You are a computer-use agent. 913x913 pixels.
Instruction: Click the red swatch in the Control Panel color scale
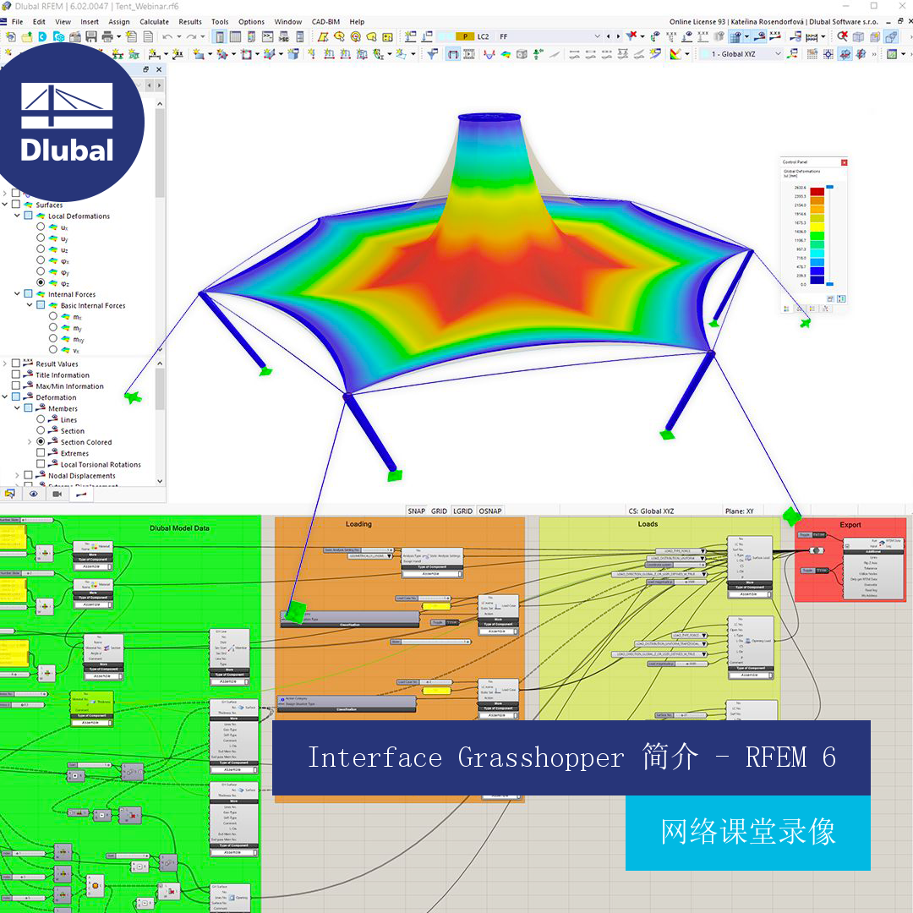(817, 191)
